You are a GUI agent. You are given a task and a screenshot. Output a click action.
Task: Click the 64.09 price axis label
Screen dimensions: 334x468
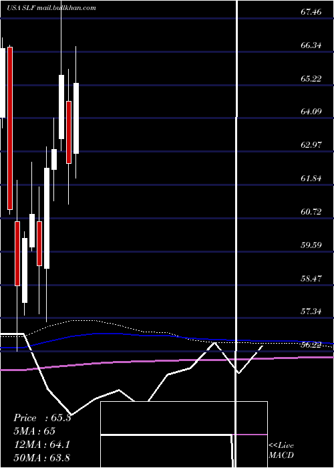tap(311, 112)
